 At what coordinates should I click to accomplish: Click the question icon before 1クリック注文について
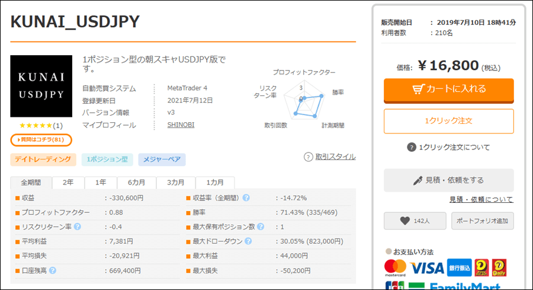click(412, 148)
